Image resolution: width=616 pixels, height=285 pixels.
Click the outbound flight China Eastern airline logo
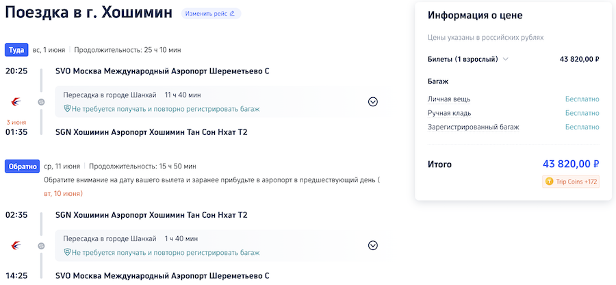point(16,102)
